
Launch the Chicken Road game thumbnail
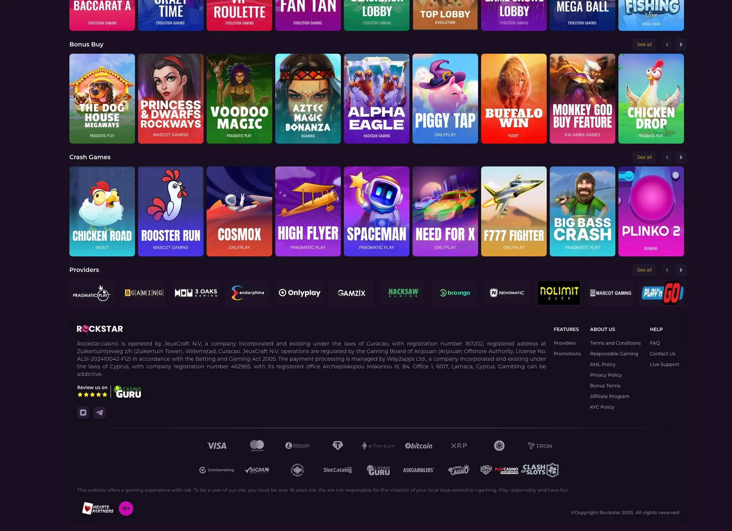[x=102, y=211]
